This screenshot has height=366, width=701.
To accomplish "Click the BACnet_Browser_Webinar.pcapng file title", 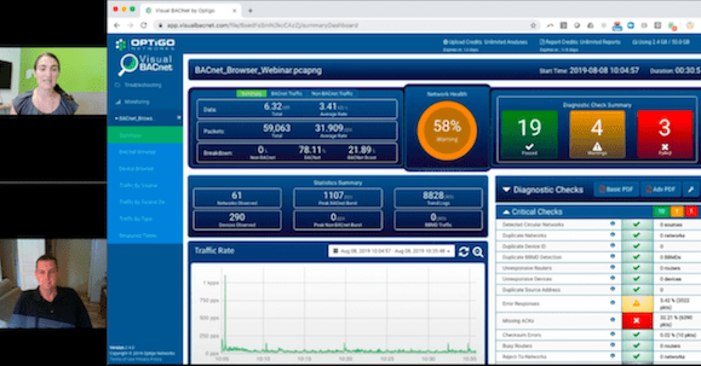I will [258, 71].
